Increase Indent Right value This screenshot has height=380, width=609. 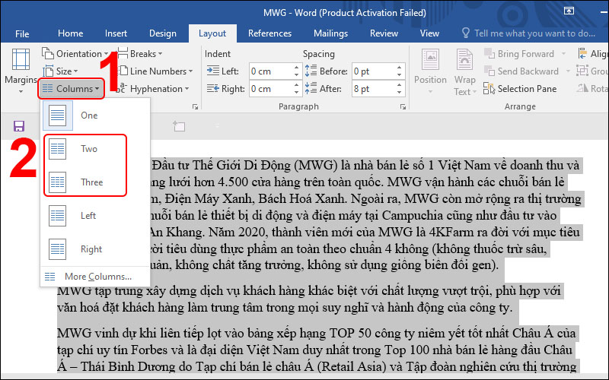[x=297, y=85]
